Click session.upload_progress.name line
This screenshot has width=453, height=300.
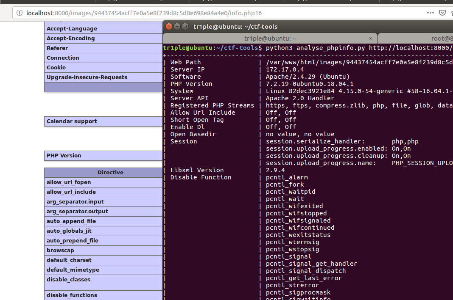[x=359, y=163]
